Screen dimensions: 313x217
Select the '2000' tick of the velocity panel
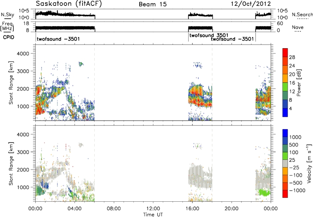coord(23,170)
